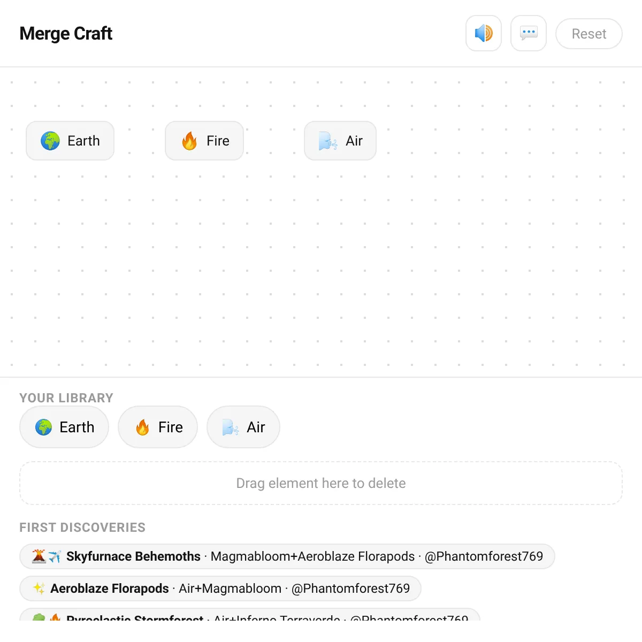Select the Earth element on the canvas
Viewport: 642px width, 642px height.
click(70, 141)
